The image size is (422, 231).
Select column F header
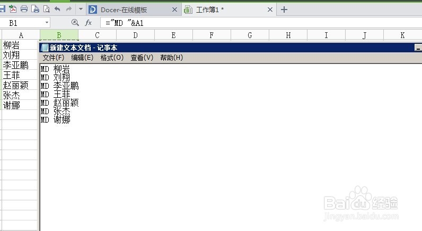[x=212, y=35]
